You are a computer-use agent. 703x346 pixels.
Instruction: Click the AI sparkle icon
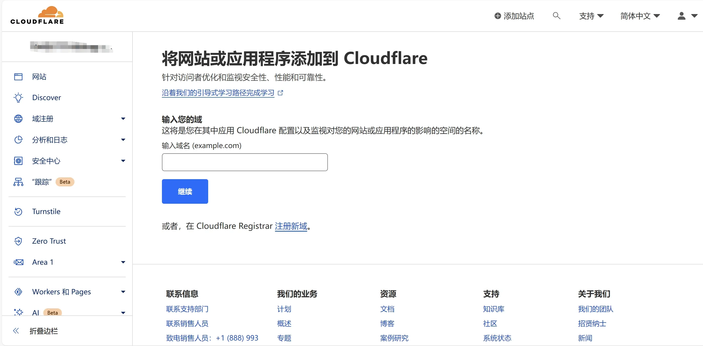(x=18, y=312)
